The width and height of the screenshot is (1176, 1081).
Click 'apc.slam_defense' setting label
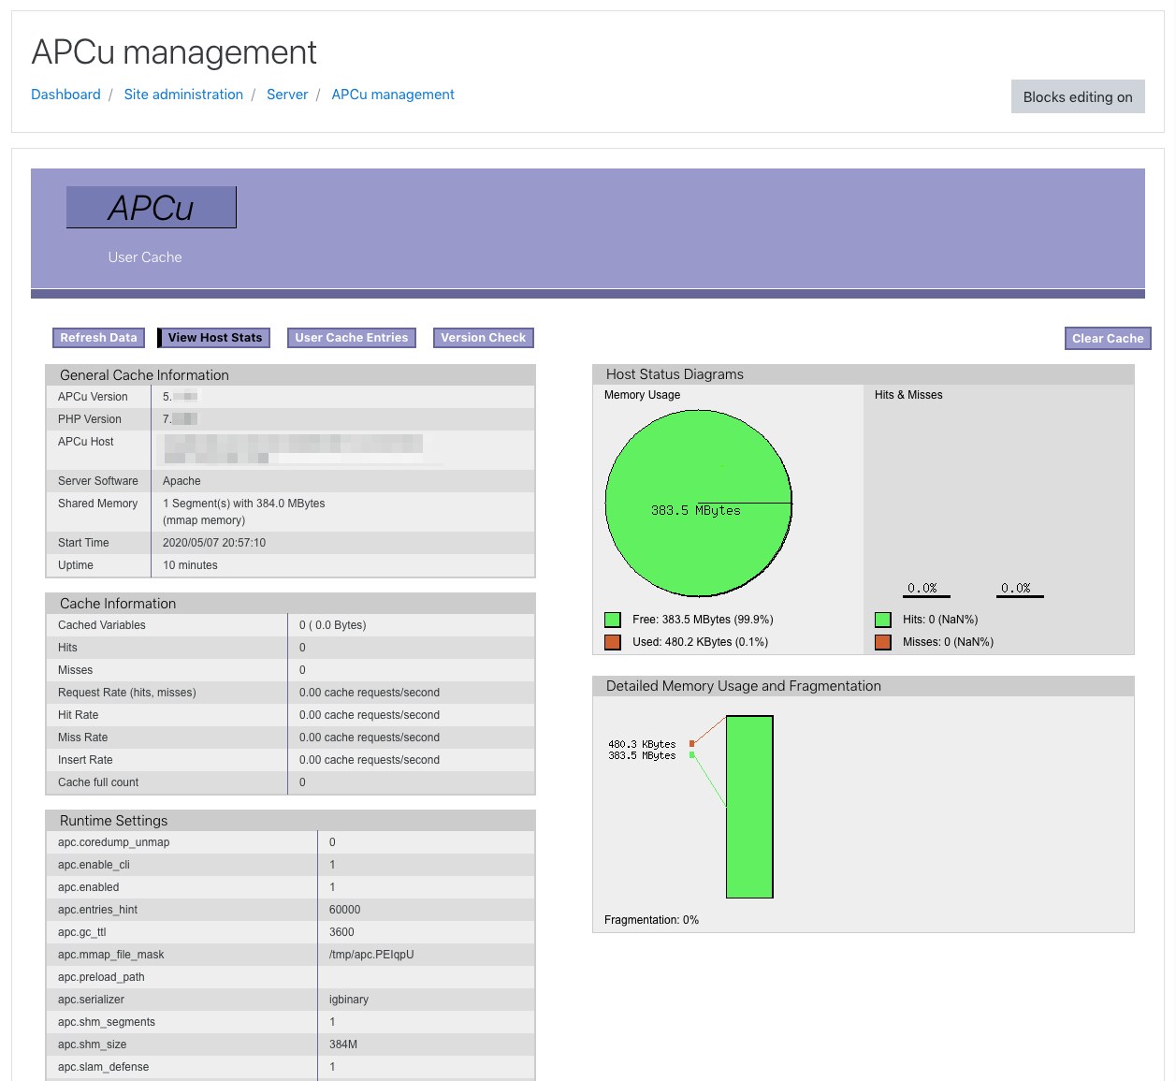coord(103,1067)
